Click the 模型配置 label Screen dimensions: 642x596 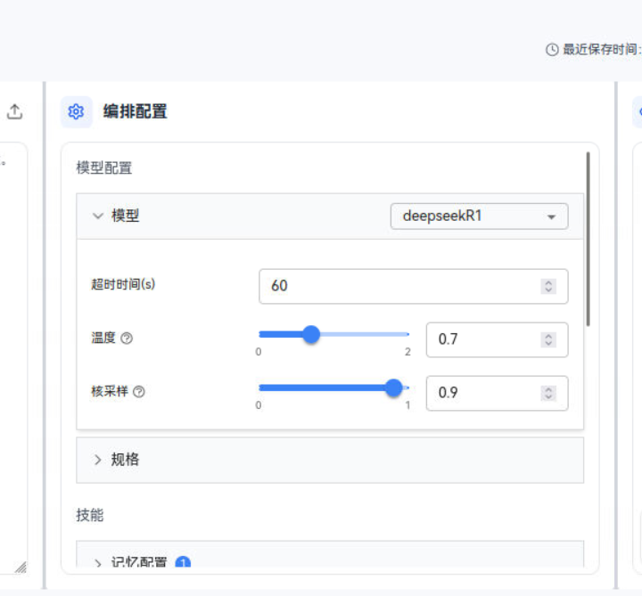click(104, 167)
